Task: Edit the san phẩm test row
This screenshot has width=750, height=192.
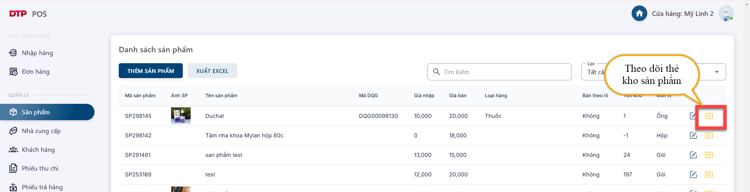Action: tap(693, 155)
